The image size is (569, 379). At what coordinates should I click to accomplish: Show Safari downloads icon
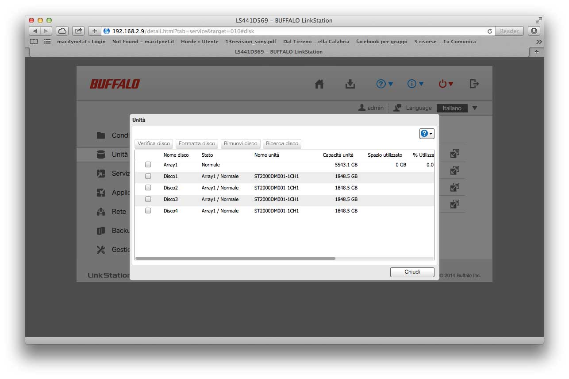(534, 31)
